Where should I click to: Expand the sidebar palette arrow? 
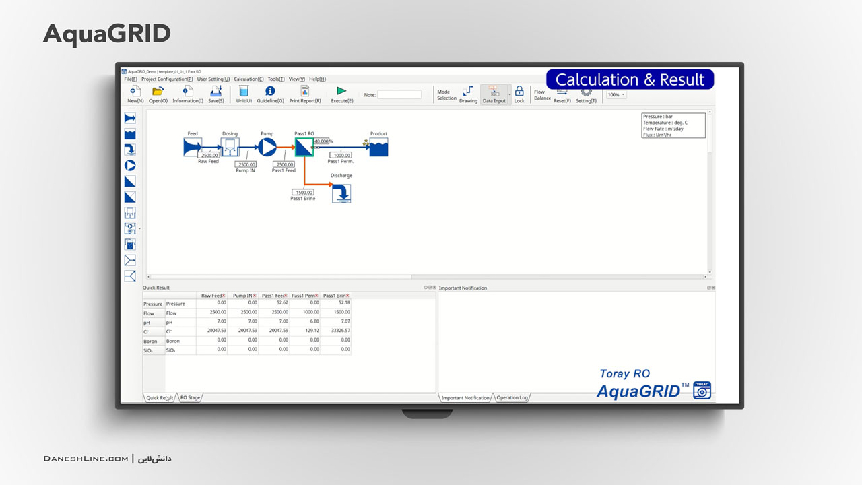pyautogui.click(x=139, y=228)
